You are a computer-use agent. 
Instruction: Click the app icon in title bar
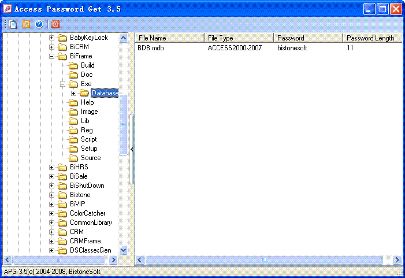click(x=7, y=9)
